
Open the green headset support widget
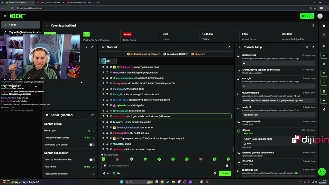coord(322,171)
